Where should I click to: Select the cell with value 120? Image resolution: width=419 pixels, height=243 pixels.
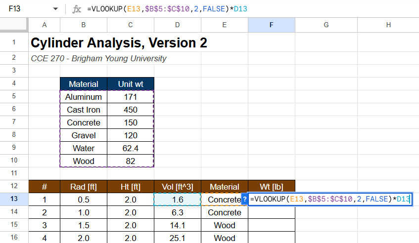131,135
